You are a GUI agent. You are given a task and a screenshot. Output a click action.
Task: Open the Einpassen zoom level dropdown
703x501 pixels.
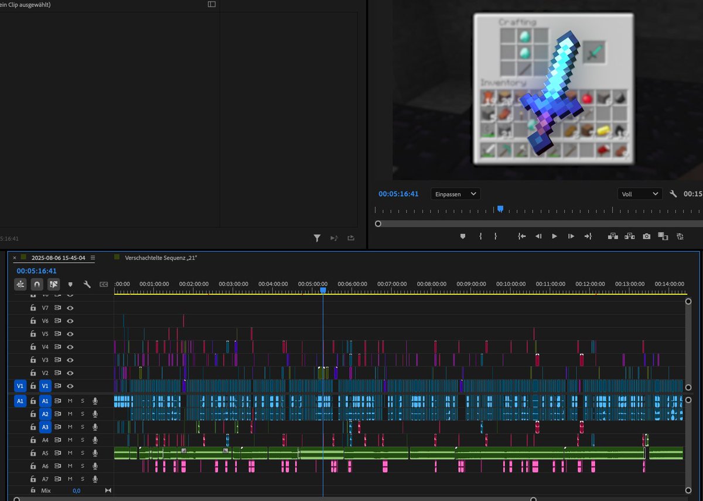pos(456,194)
